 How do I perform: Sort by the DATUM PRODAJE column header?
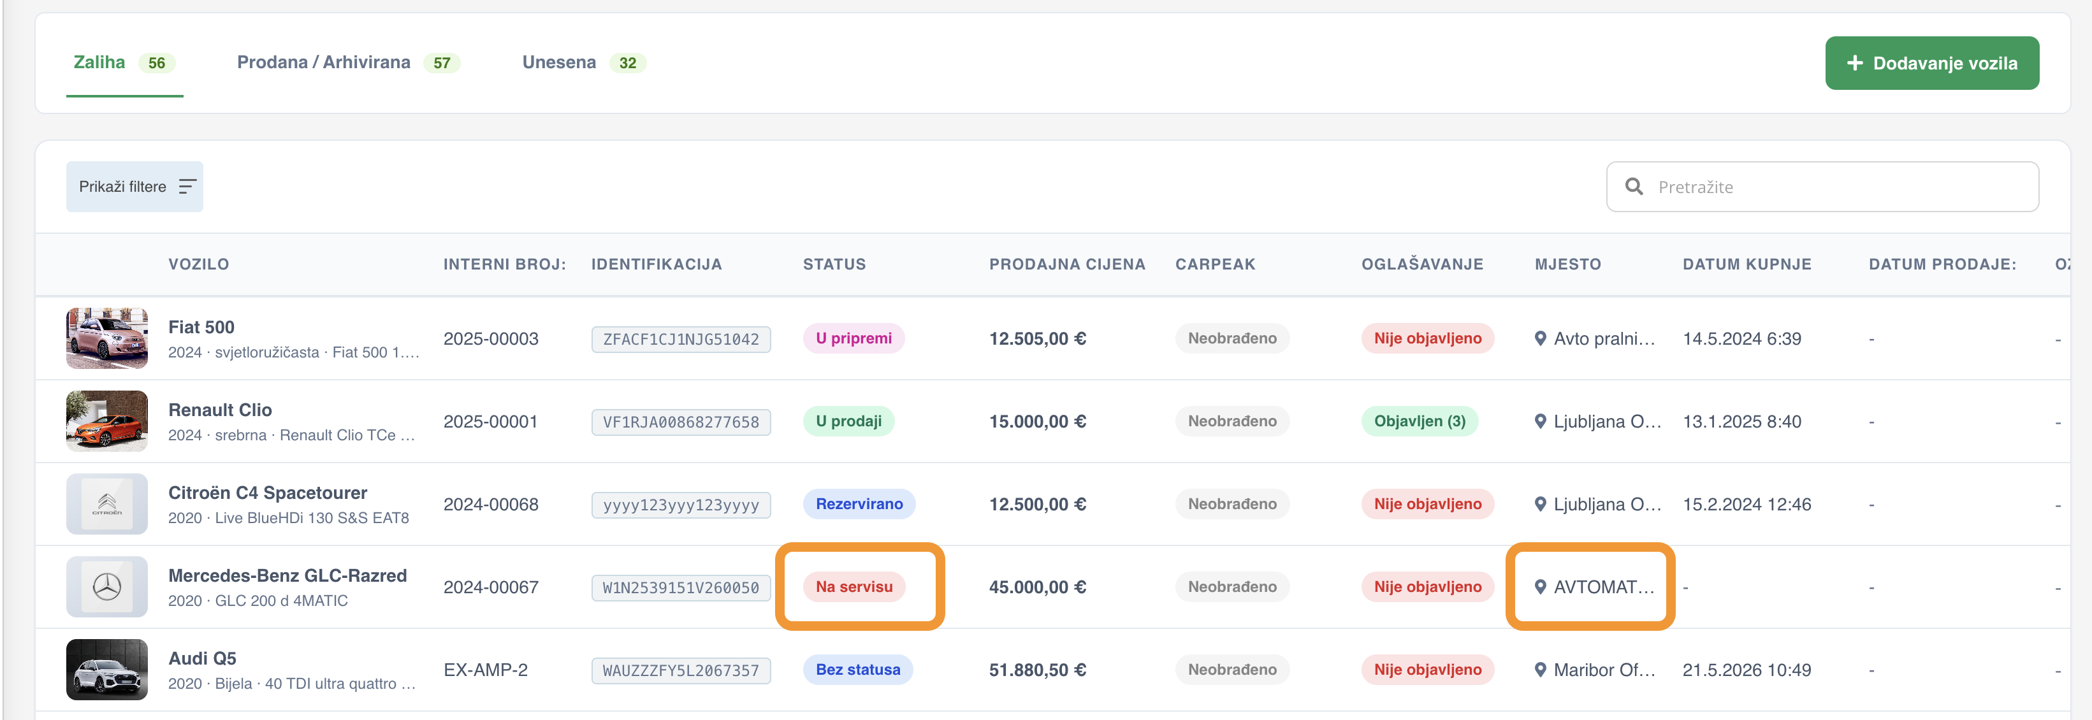(x=1943, y=264)
